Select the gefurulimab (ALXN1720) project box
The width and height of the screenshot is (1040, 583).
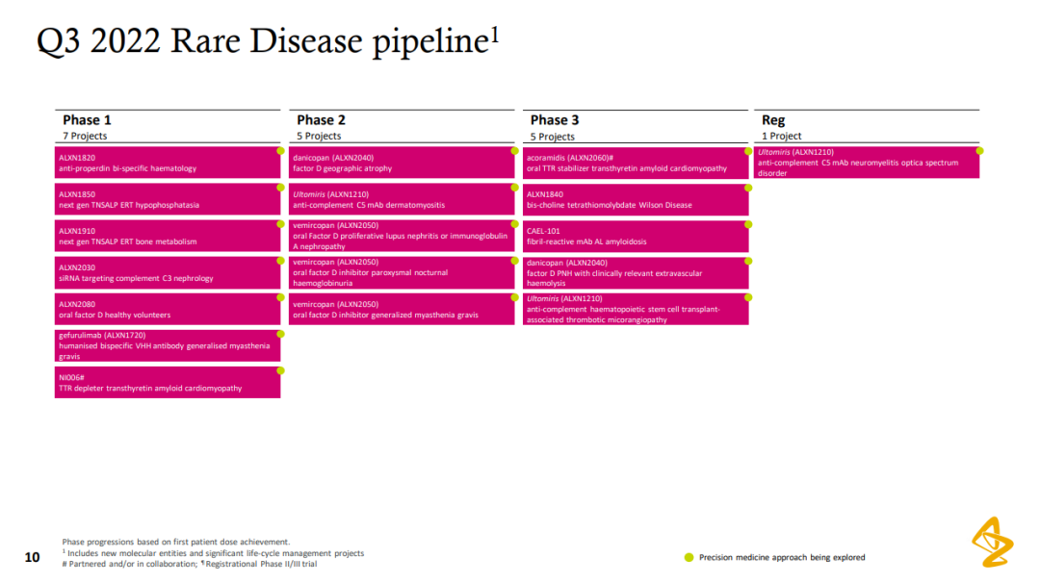[x=168, y=345]
